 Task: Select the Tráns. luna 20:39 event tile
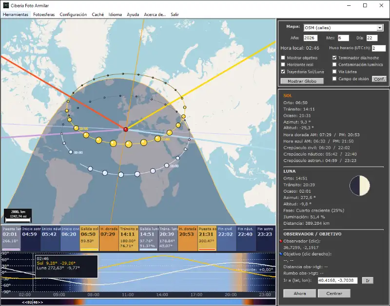[168, 238]
